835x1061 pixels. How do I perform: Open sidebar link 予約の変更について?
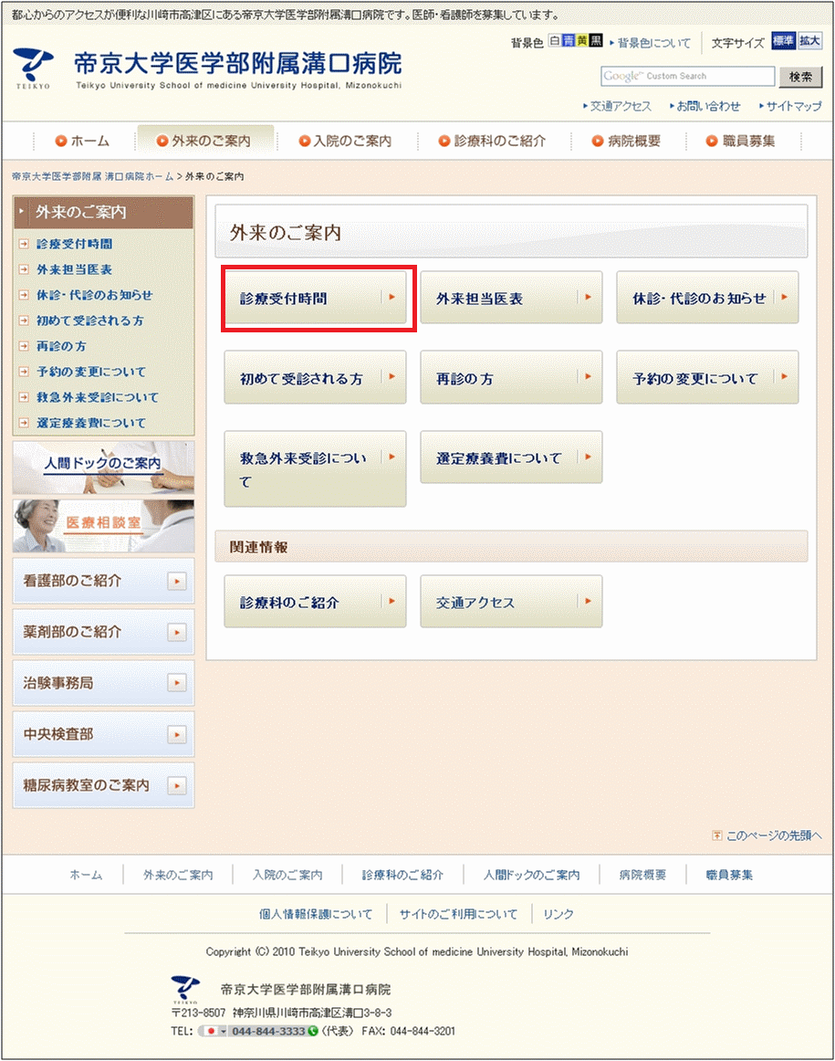(91, 373)
